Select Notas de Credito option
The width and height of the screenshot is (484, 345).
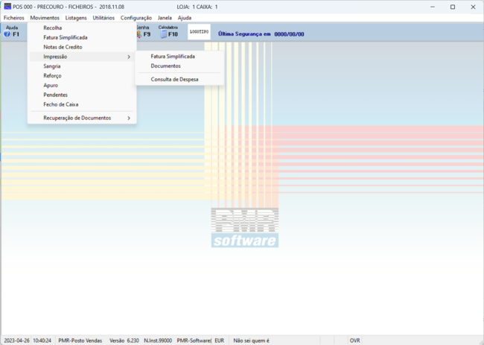pos(63,47)
